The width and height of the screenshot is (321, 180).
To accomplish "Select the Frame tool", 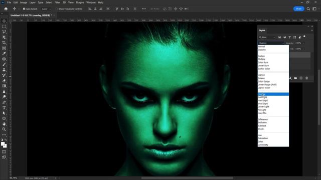I will tap(4, 48).
